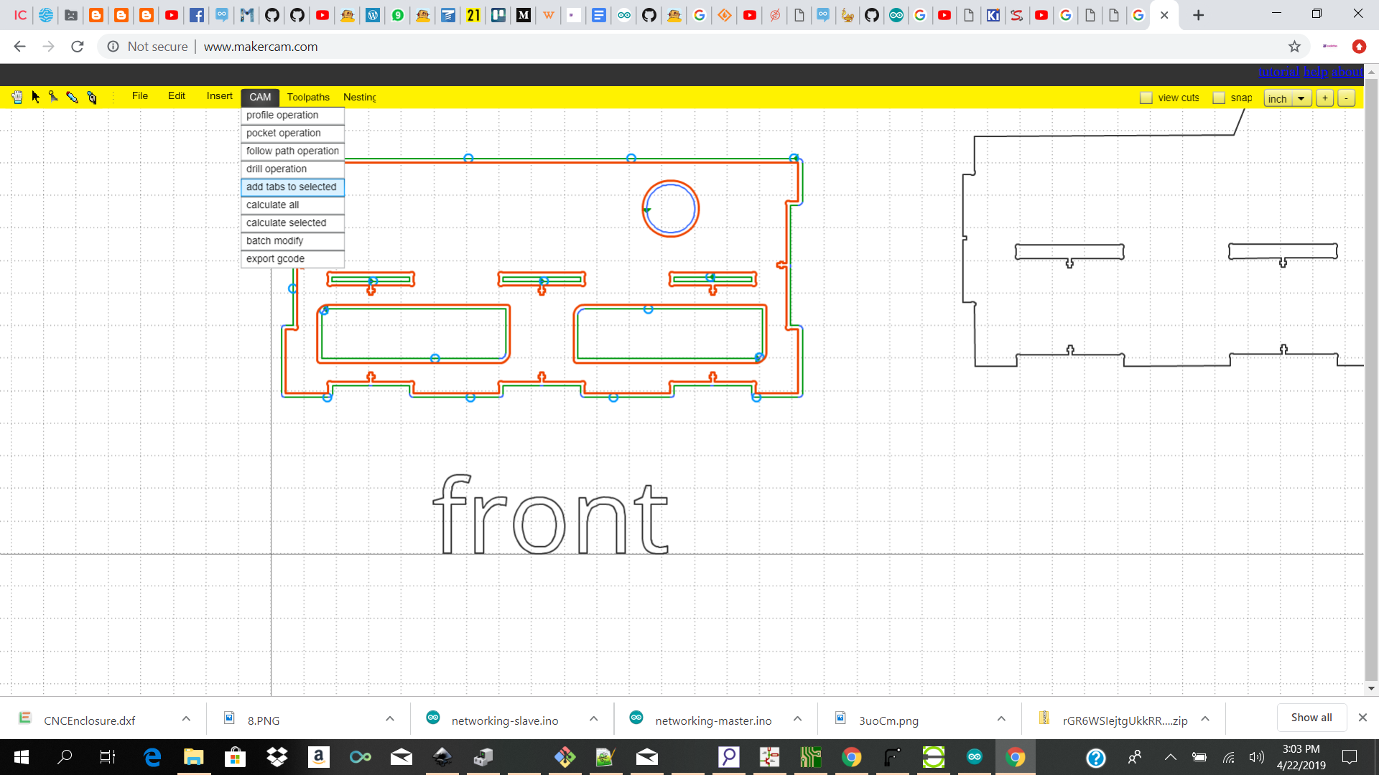Open the Windows search icon

65,757
